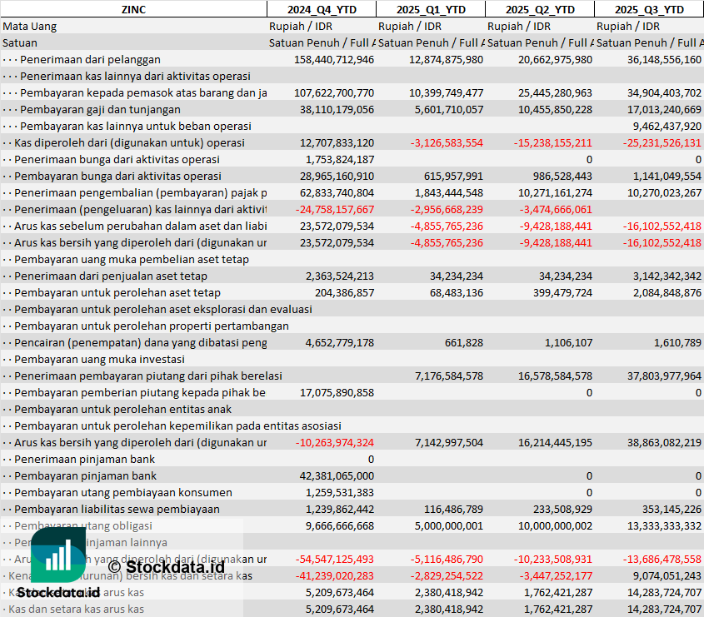Click Penerimaan dari penjualan aset tetap label

click(111, 276)
